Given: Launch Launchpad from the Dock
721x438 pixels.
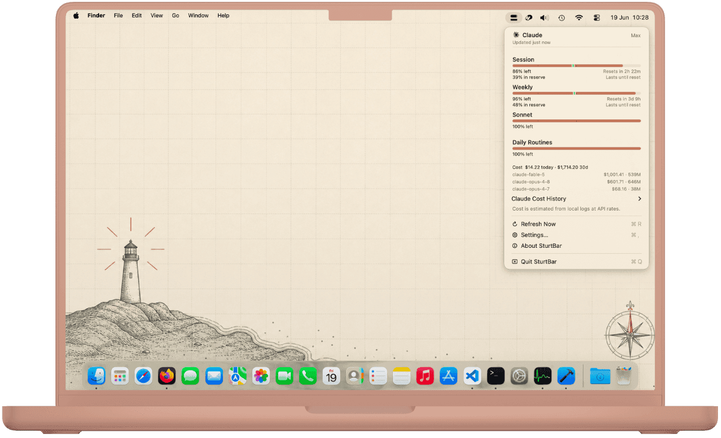Looking at the screenshot, I should 120,376.
